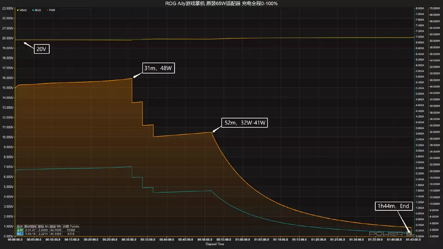Click the green 全部 row label in stats table

[20, 230]
